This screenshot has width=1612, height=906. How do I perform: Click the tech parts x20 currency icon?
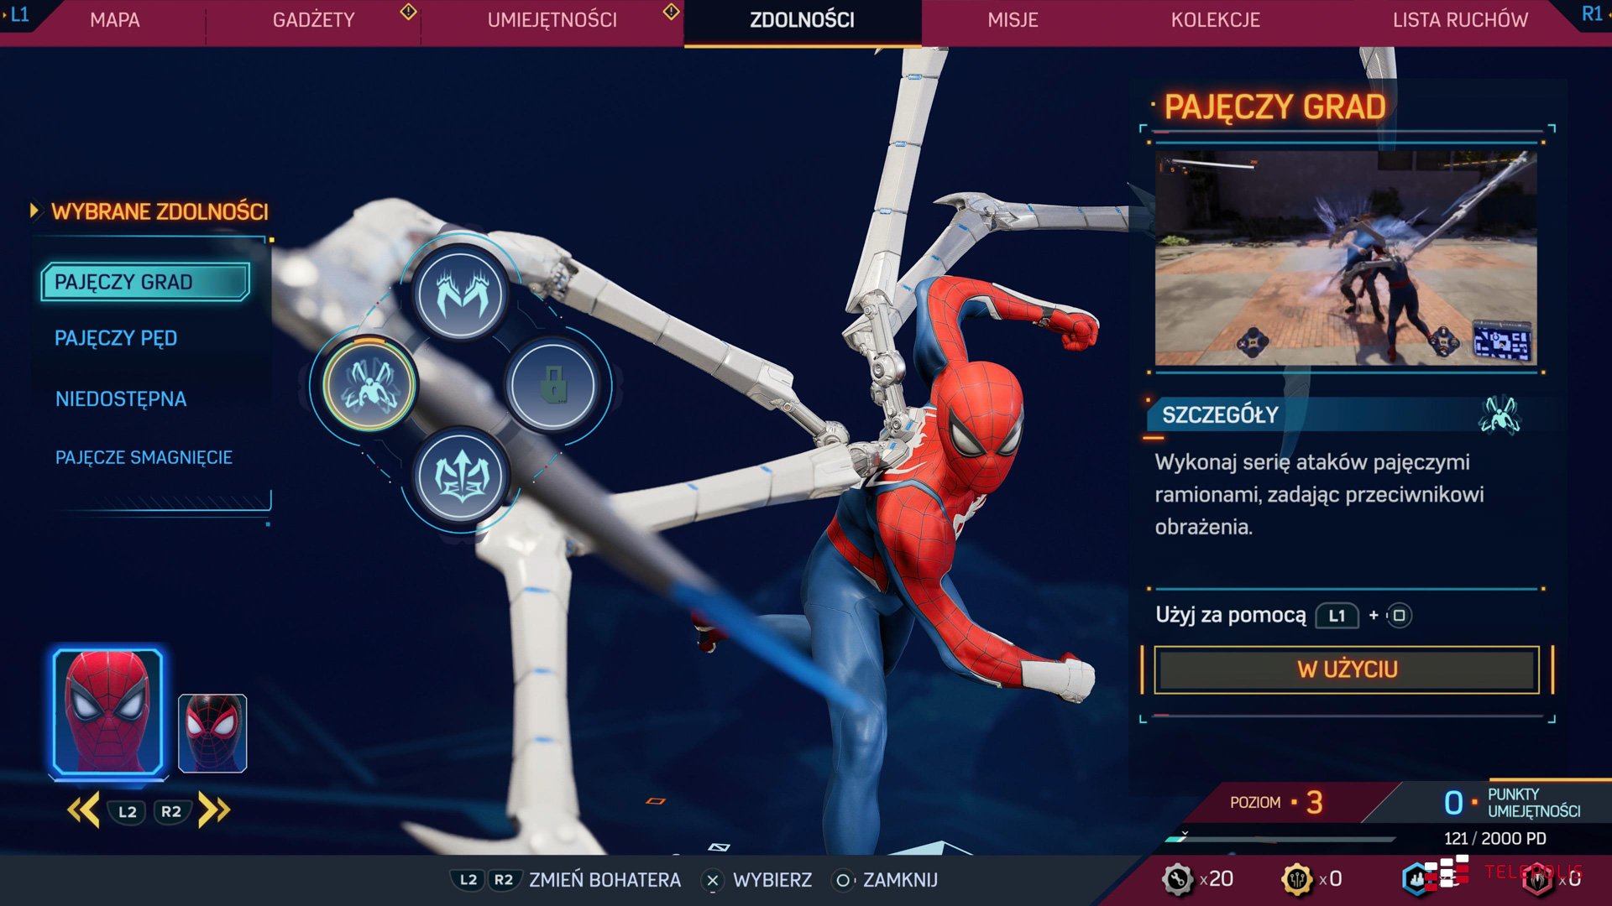point(1178,878)
